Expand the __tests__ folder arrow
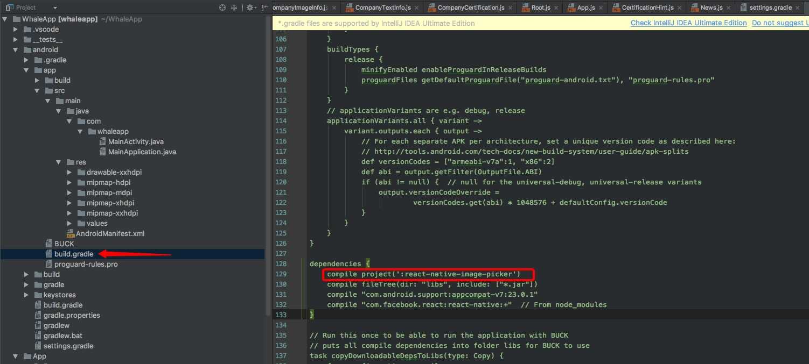The width and height of the screenshot is (809, 364). tap(16, 39)
